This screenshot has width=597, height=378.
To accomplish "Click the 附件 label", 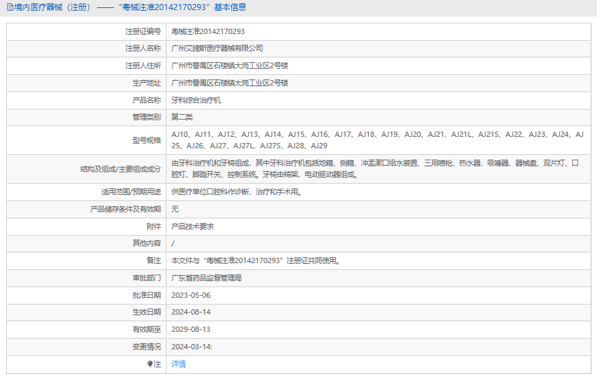I will pyautogui.click(x=154, y=226).
